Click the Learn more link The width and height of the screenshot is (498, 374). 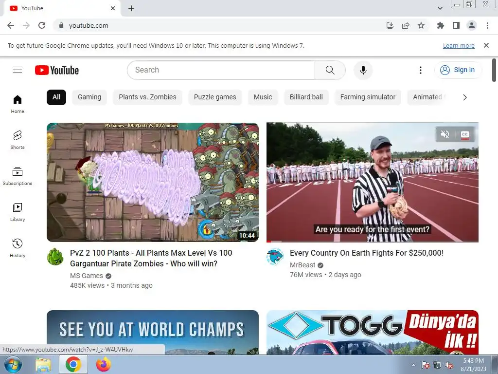pyautogui.click(x=459, y=45)
